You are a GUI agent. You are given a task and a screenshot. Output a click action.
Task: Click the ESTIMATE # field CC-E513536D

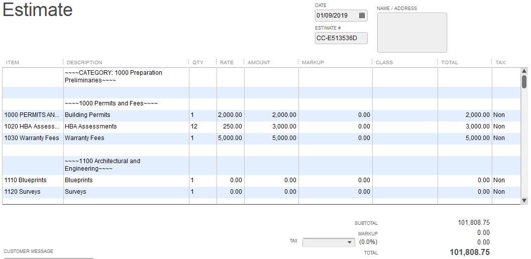341,38
